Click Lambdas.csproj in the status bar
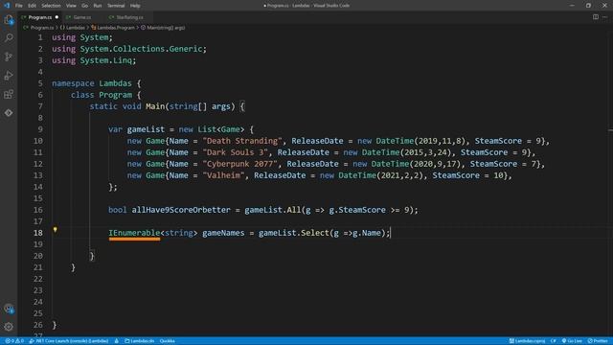This screenshot has width=613, height=345. coord(528,341)
